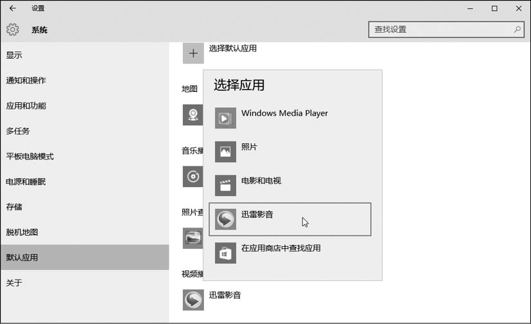Click the photo viewer app icon
Image resolution: width=531 pixels, height=324 pixels.
point(192,238)
